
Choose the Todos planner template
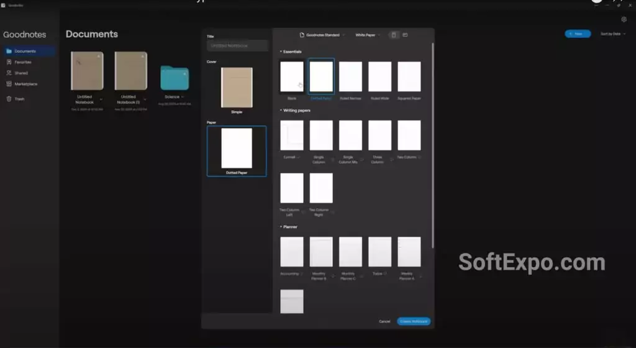379,252
